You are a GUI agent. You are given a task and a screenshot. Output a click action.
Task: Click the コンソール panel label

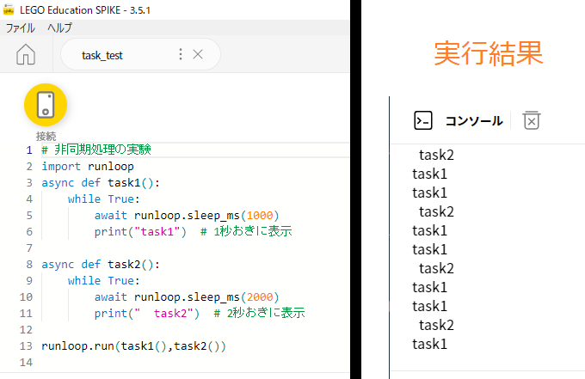coord(474,120)
